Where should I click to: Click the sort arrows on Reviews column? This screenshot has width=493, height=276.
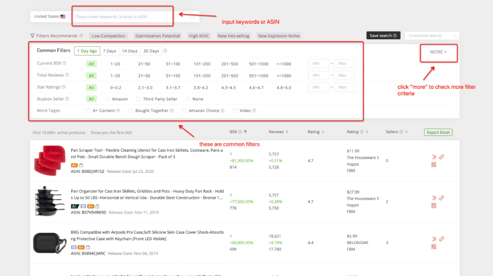tap(287, 132)
